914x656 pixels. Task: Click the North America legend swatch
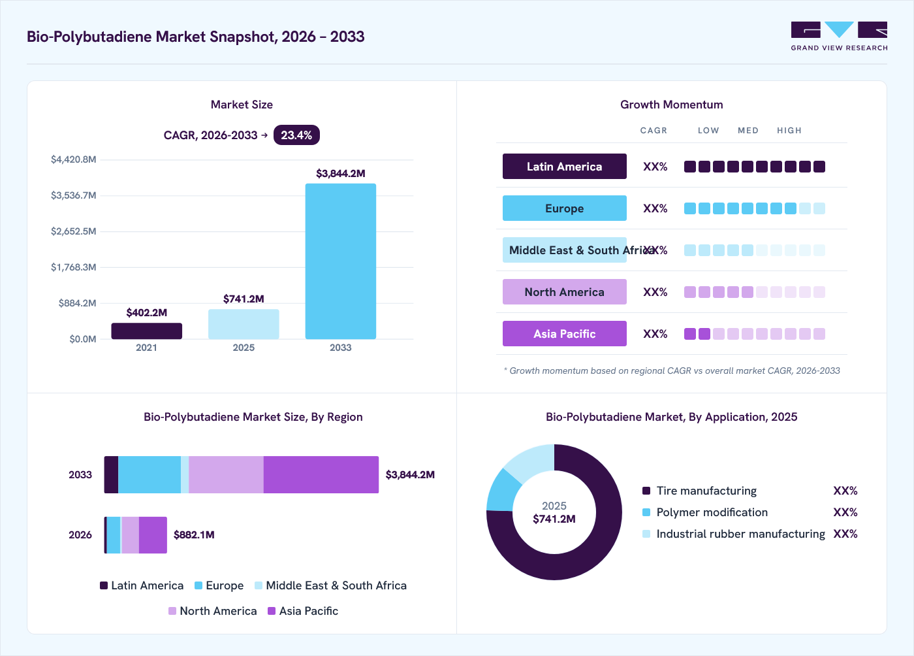point(172,611)
